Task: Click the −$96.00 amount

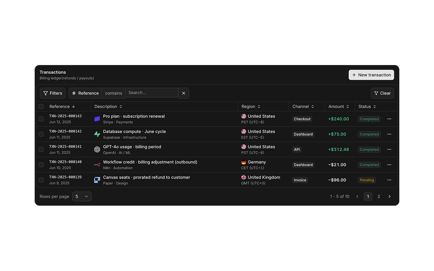Action: click(x=337, y=180)
